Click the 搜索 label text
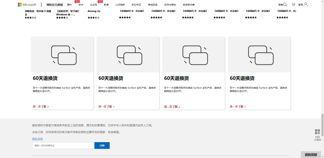Screen dimensions: 324x158 (280, 5)
